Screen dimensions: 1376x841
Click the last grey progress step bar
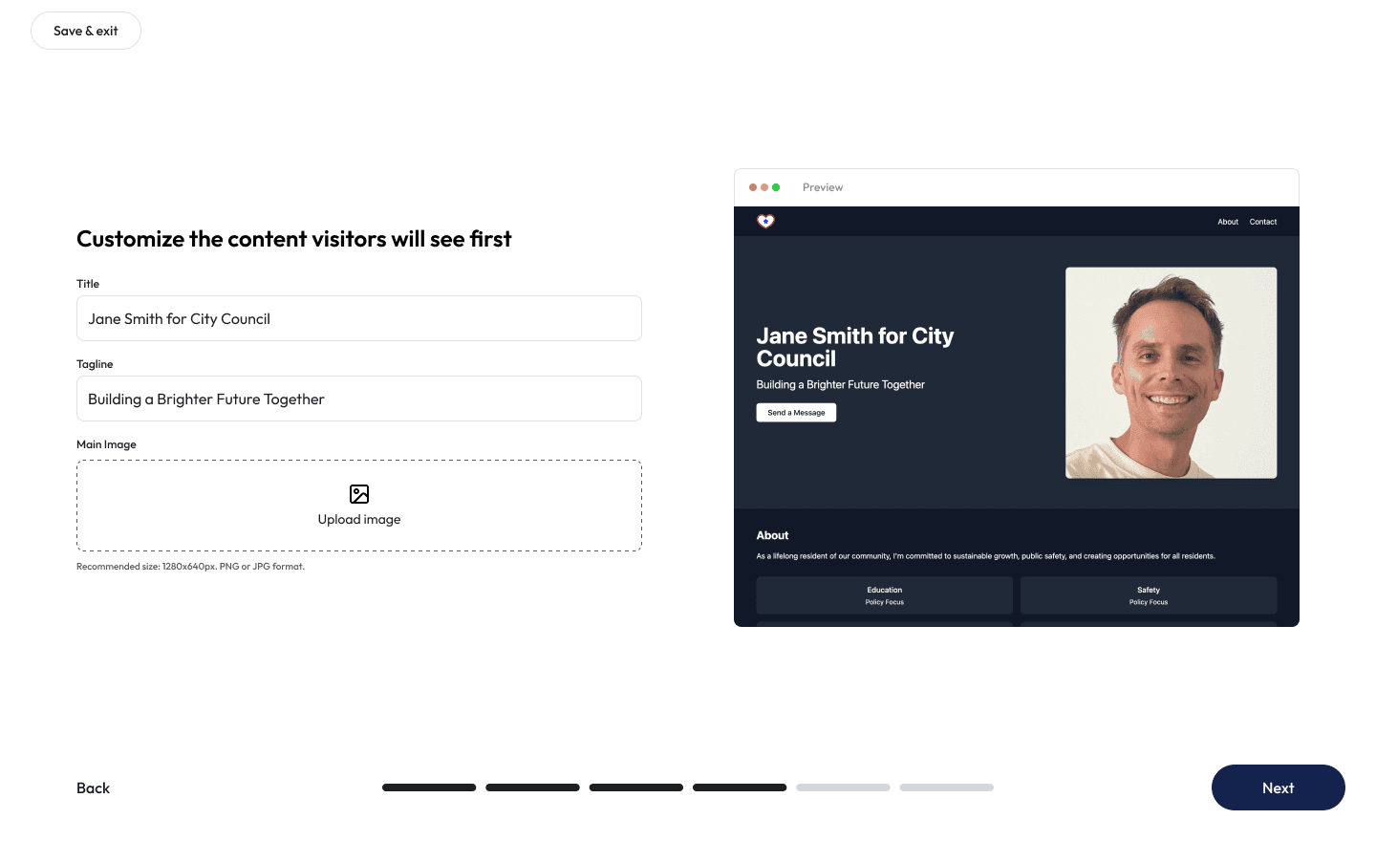[946, 787]
